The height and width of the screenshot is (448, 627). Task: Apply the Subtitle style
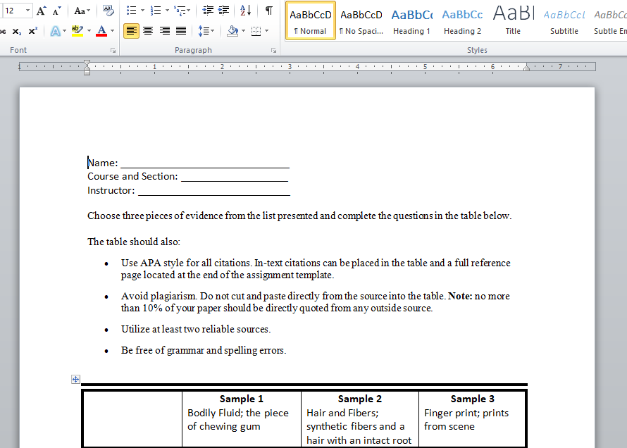tap(564, 20)
